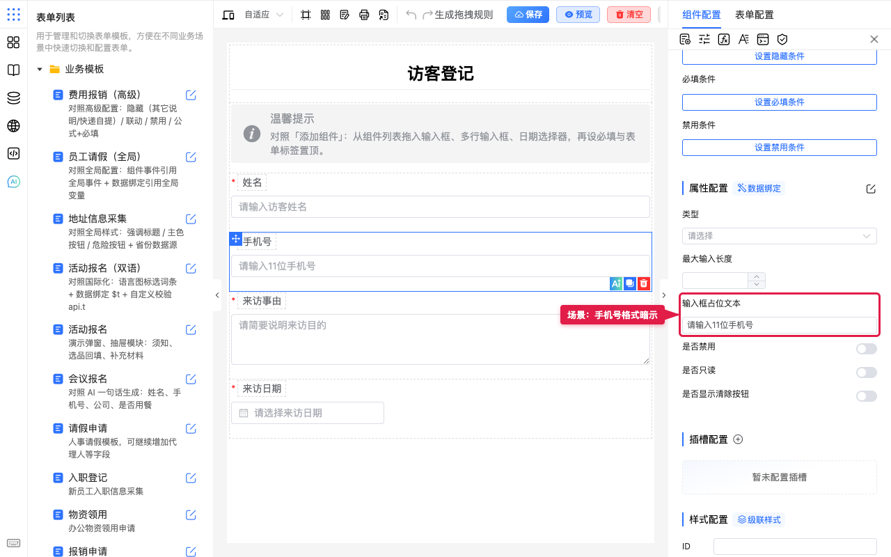Open the 类型 dropdown

pyautogui.click(x=780, y=236)
